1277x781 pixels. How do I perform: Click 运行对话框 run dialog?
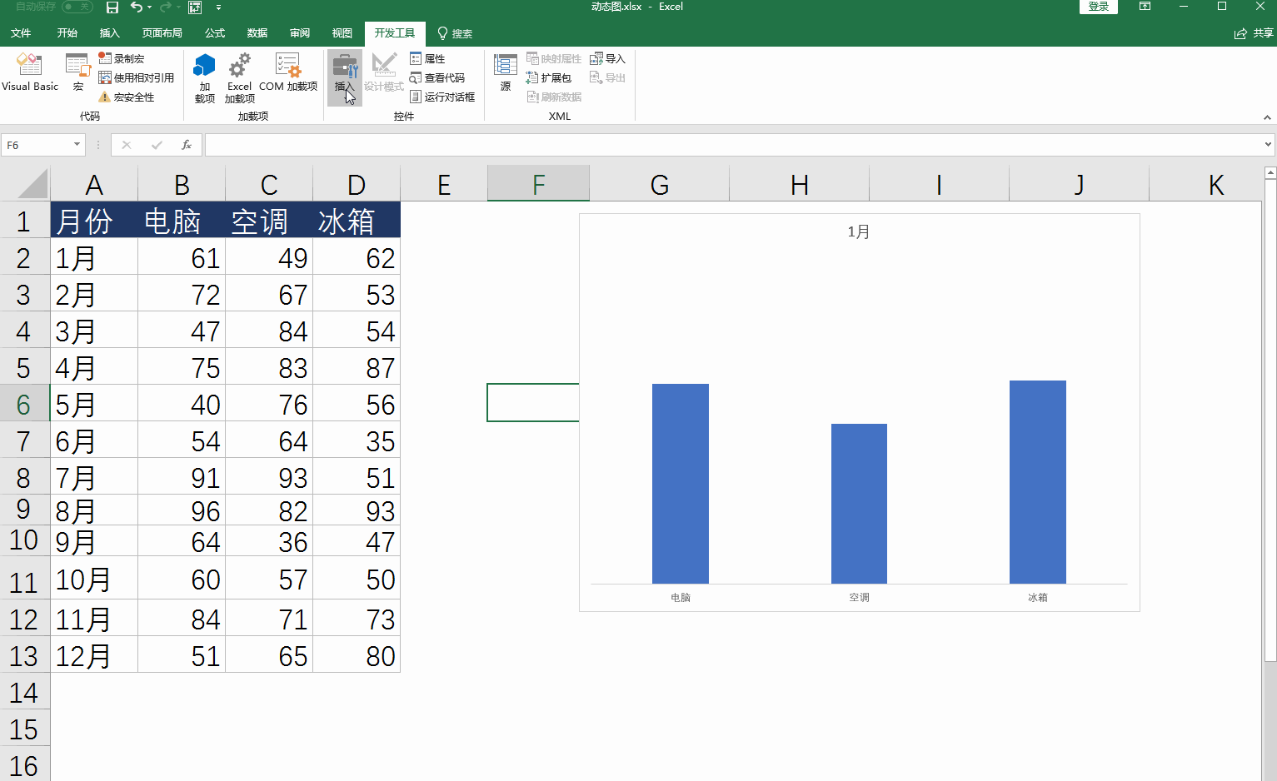pos(442,97)
